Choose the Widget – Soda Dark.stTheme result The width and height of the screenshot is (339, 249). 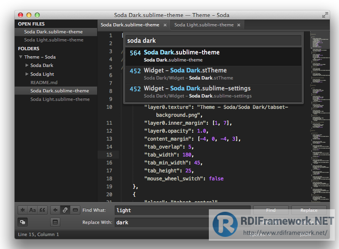click(x=213, y=74)
